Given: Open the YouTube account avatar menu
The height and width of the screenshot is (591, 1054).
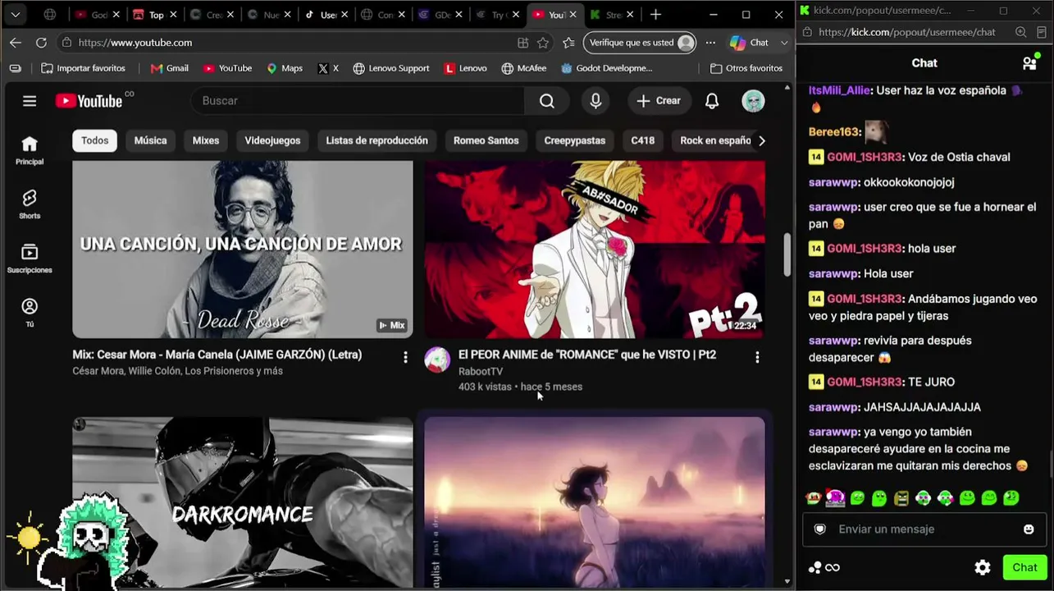Looking at the screenshot, I should tap(753, 101).
